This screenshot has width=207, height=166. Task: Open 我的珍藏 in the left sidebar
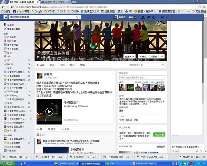click(10, 41)
